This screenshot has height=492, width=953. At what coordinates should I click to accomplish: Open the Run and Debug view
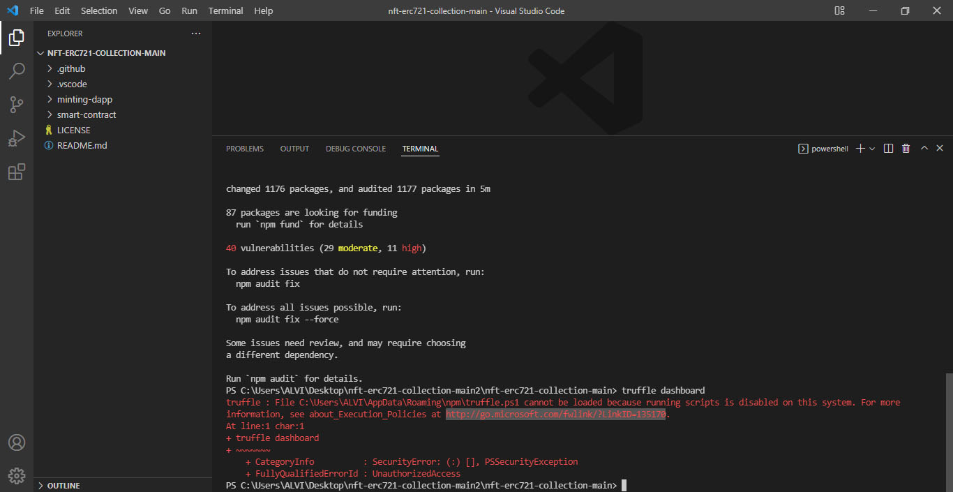pyautogui.click(x=17, y=137)
